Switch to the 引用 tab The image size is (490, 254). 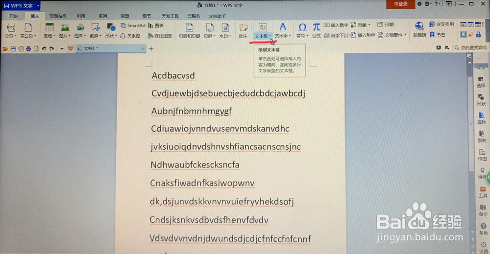tap(81, 16)
